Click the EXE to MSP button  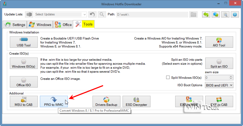[189, 101]
